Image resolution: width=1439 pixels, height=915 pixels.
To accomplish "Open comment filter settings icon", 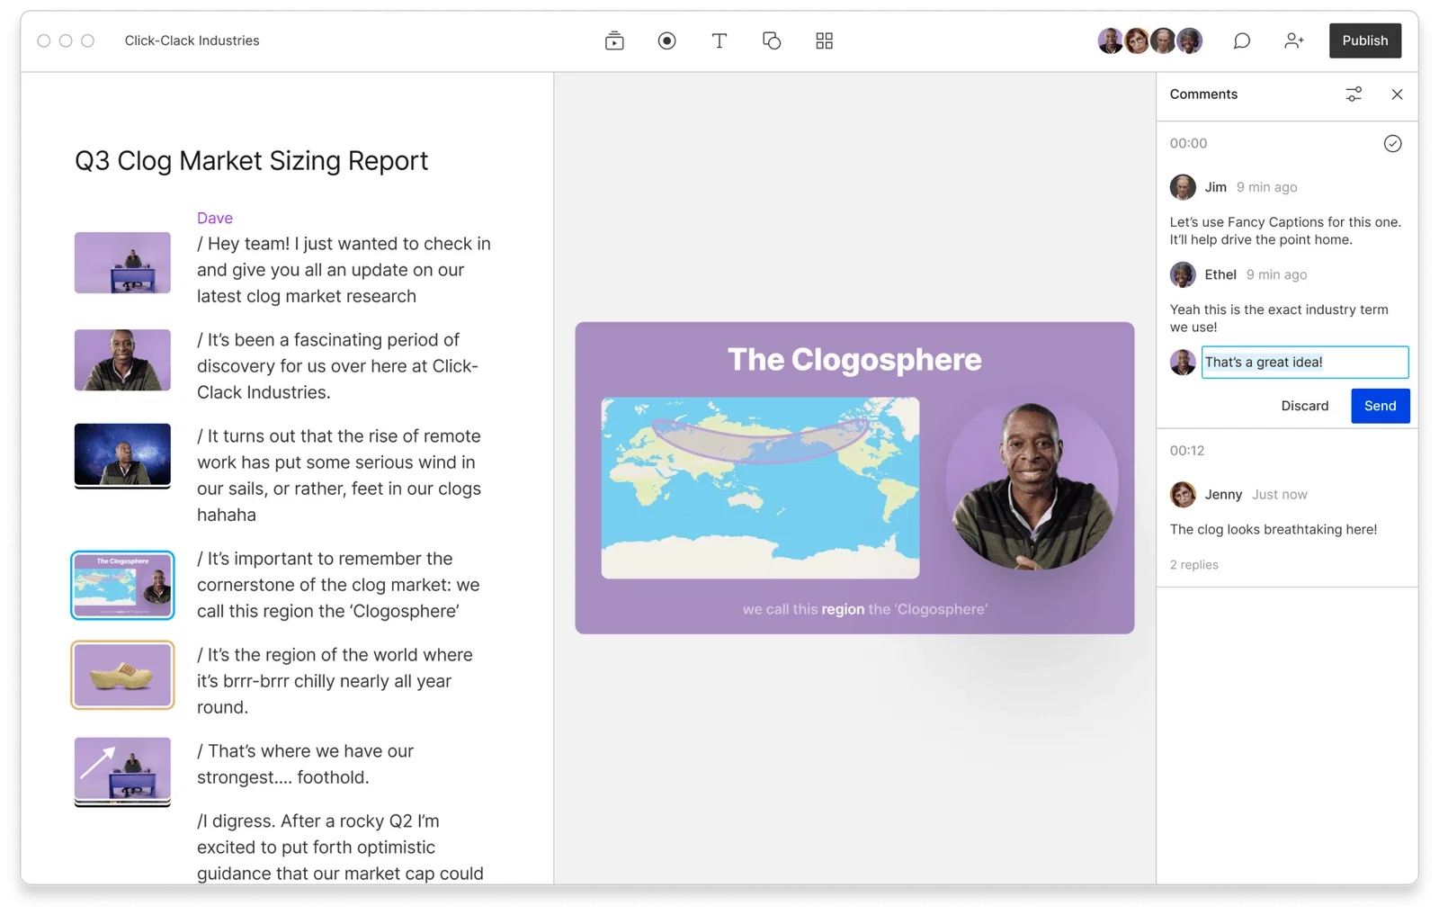I will tap(1354, 94).
